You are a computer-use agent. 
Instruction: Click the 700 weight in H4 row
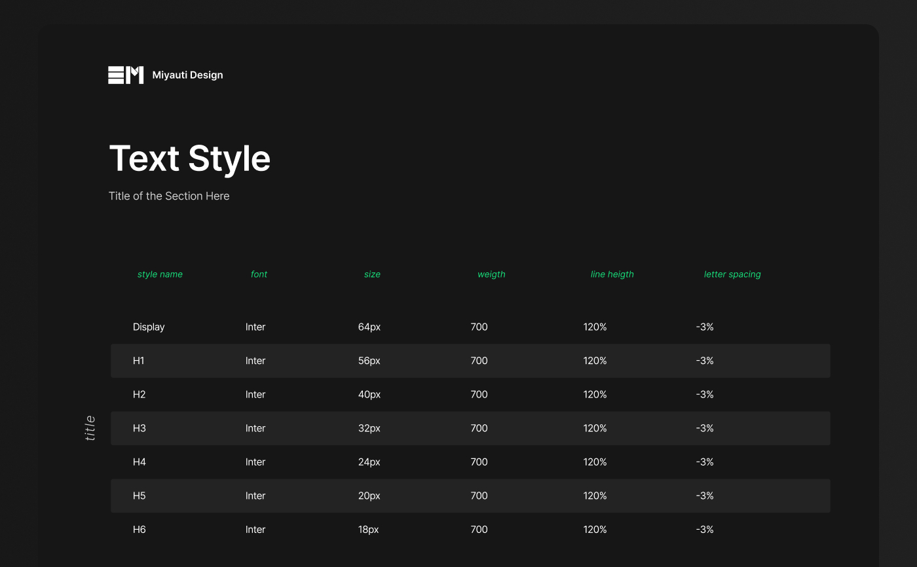[479, 462]
